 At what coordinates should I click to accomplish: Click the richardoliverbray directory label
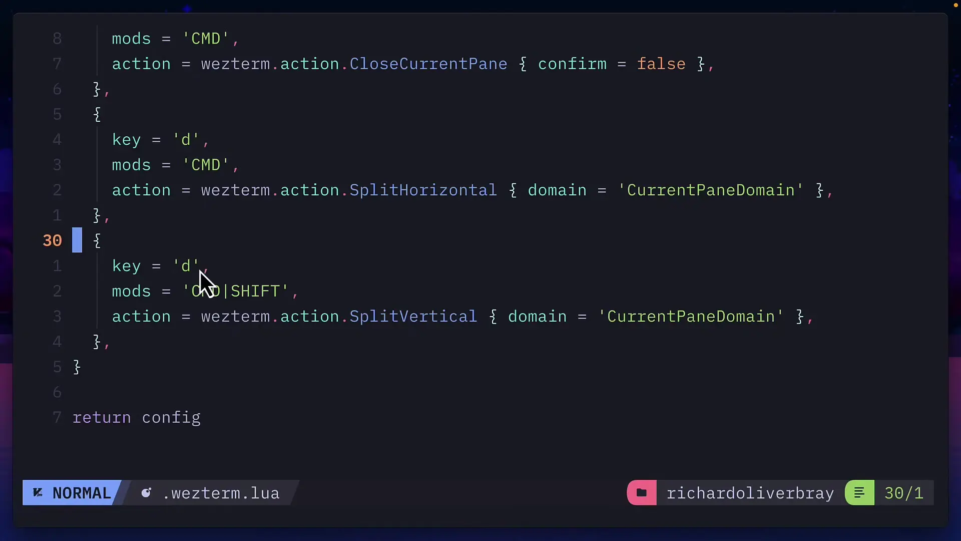pos(750,493)
